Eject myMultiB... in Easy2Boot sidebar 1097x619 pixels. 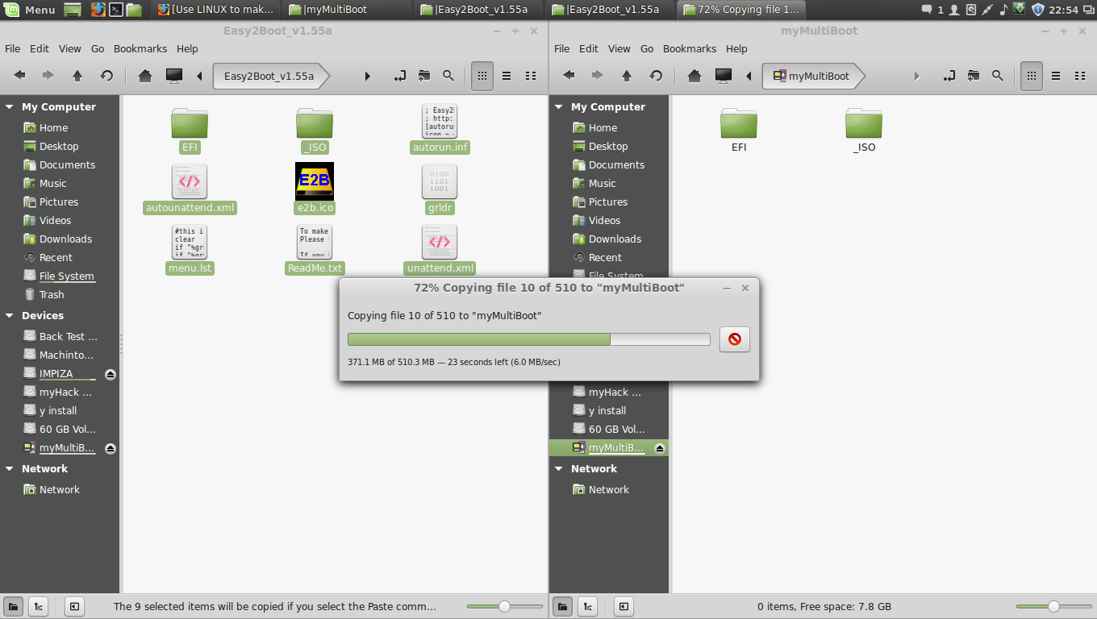click(111, 448)
